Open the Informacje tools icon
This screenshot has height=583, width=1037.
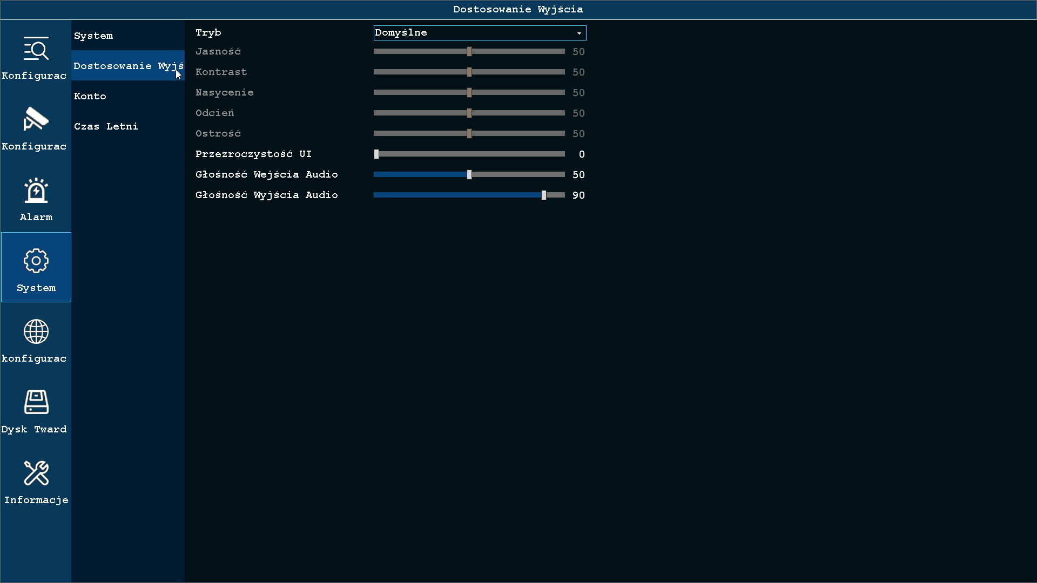click(36, 473)
